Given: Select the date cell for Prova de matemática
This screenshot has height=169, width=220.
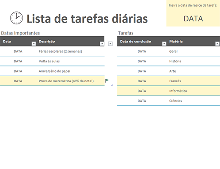Looking at the screenshot, I should click(x=18, y=81).
